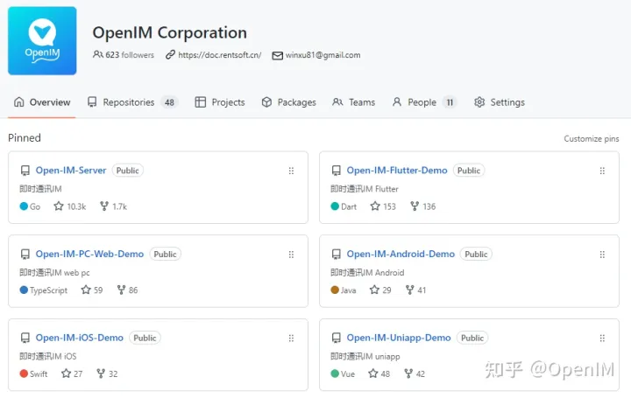The image size is (631, 398).
Task: View the 623 followers list
Action: pos(124,54)
